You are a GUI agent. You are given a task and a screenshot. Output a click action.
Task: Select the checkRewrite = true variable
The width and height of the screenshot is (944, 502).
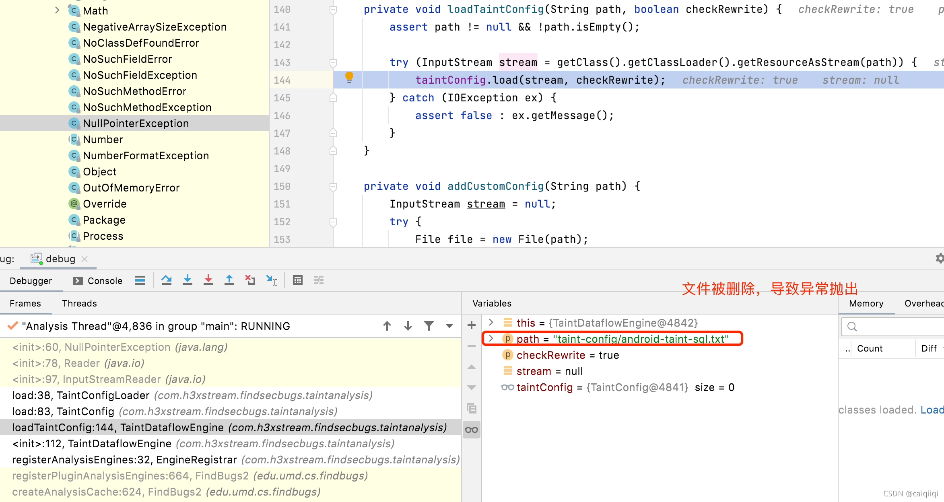pyautogui.click(x=567, y=355)
